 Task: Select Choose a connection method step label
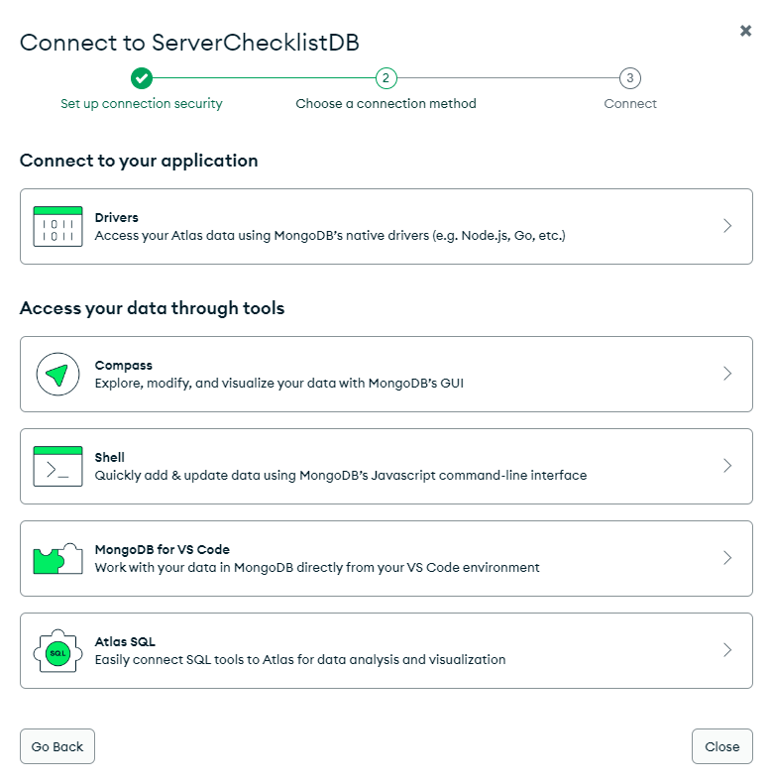click(x=386, y=103)
